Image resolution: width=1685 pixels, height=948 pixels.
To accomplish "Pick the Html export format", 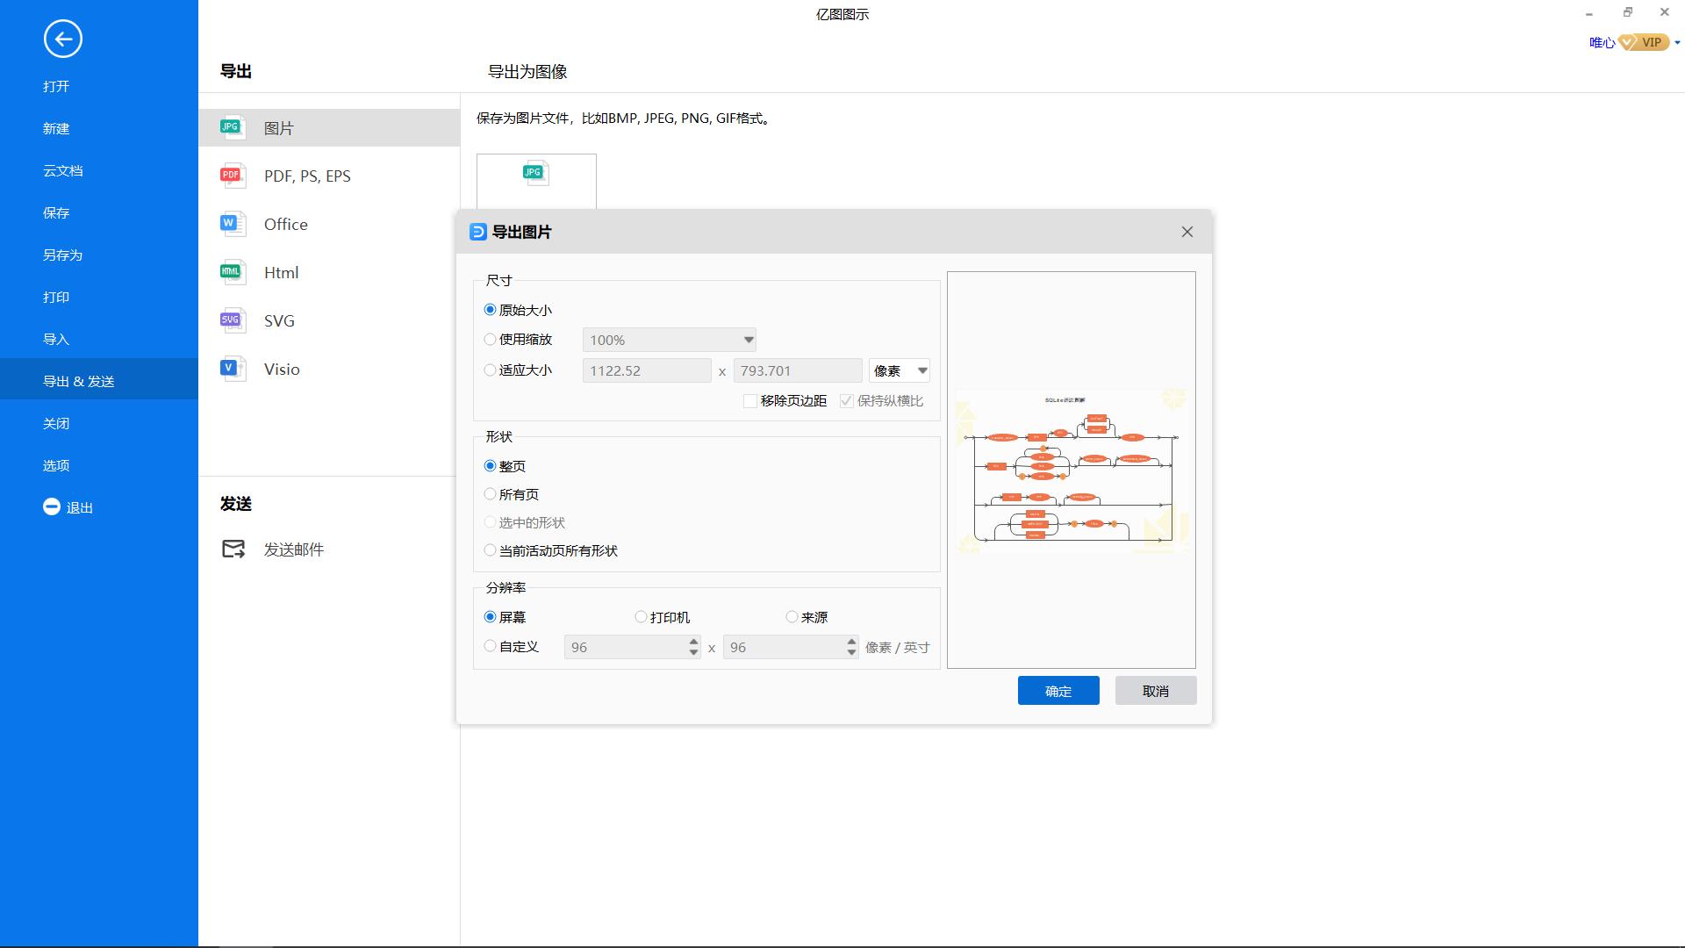I will (281, 272).
